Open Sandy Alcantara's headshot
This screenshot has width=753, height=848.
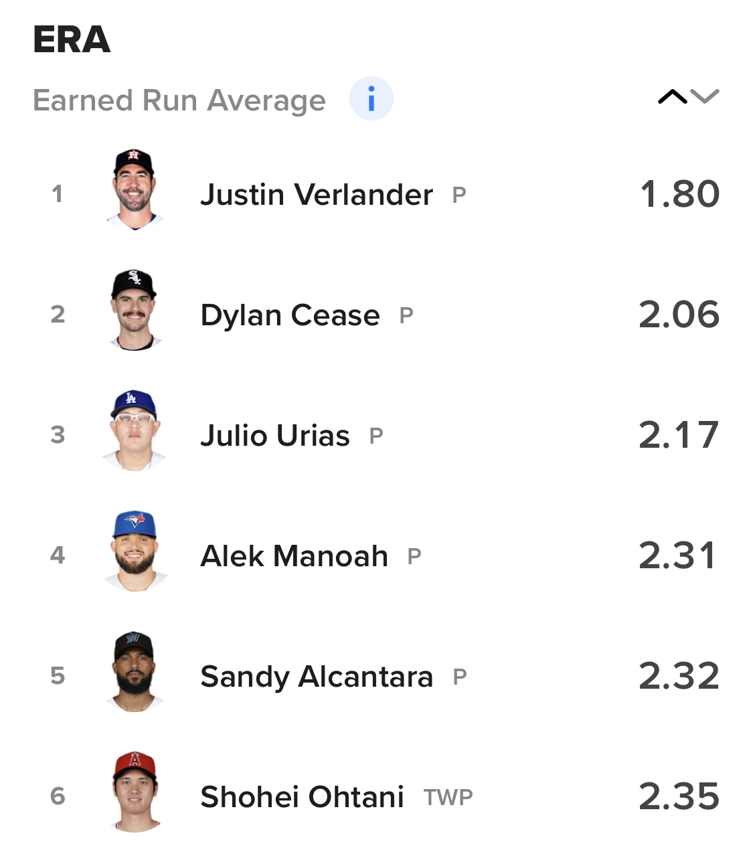pos(135,672)
